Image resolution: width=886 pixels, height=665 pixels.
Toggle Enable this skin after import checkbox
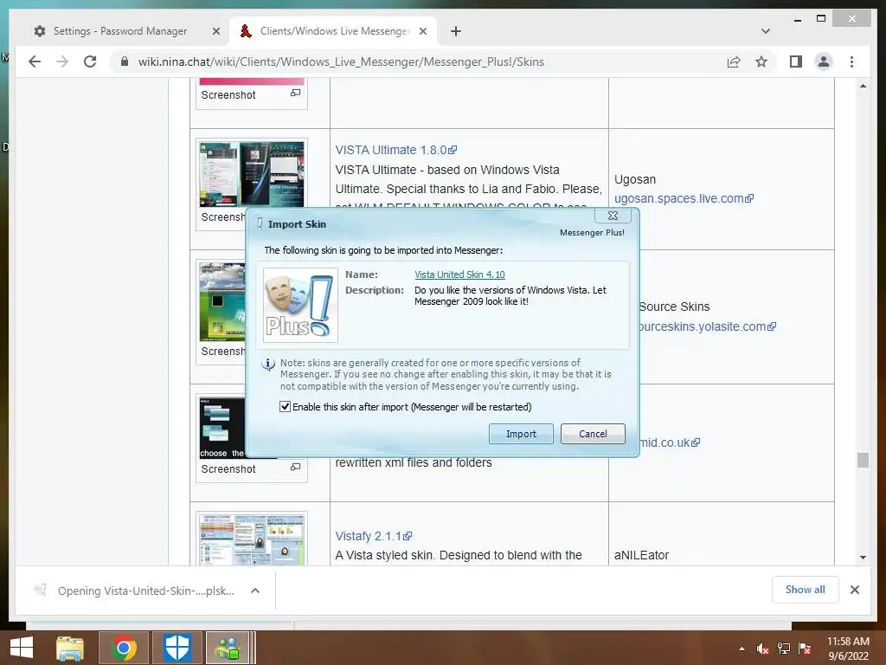tap(285, 407)
